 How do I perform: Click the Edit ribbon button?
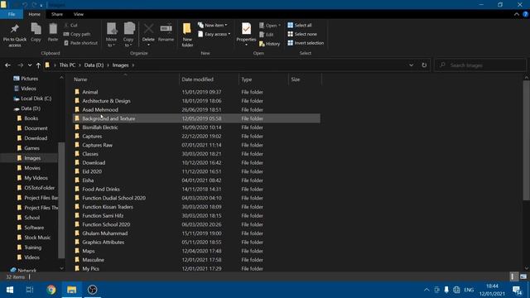(267, 35)
